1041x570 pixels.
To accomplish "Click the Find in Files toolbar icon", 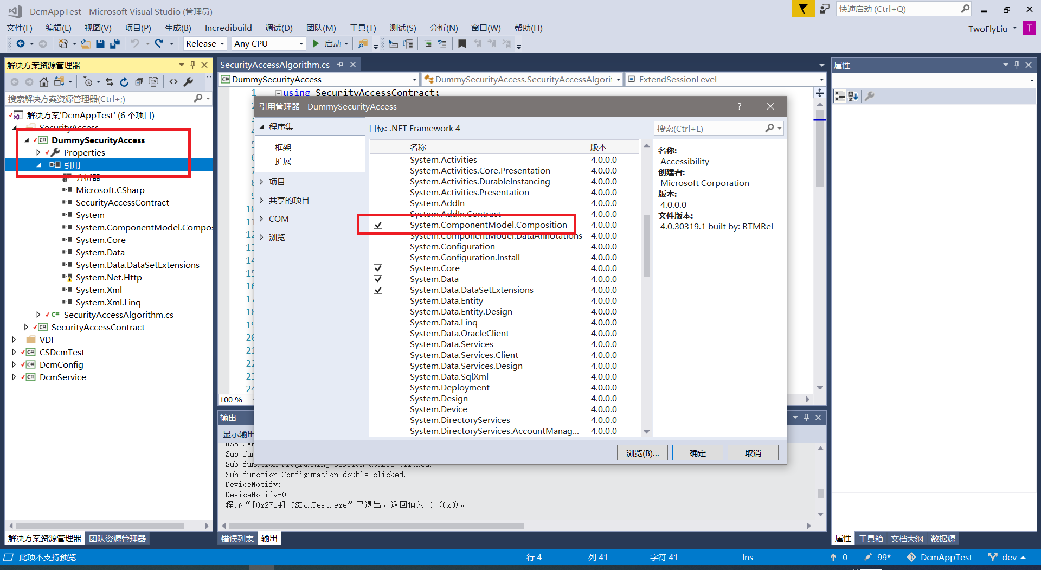I will click(363, 43).
